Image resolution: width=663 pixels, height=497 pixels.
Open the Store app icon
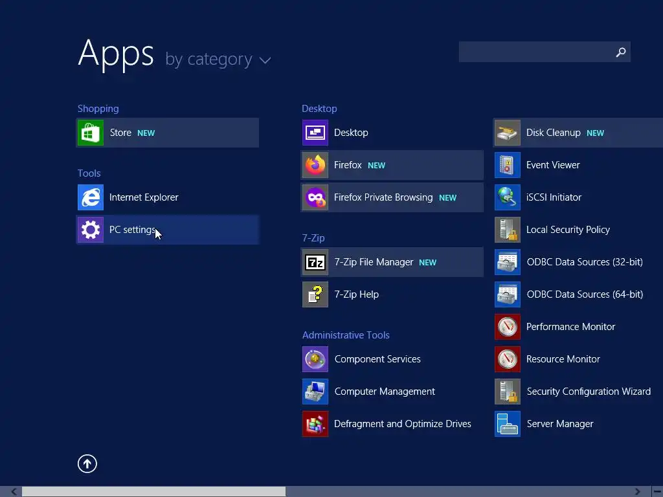click(x=91, y=133)
